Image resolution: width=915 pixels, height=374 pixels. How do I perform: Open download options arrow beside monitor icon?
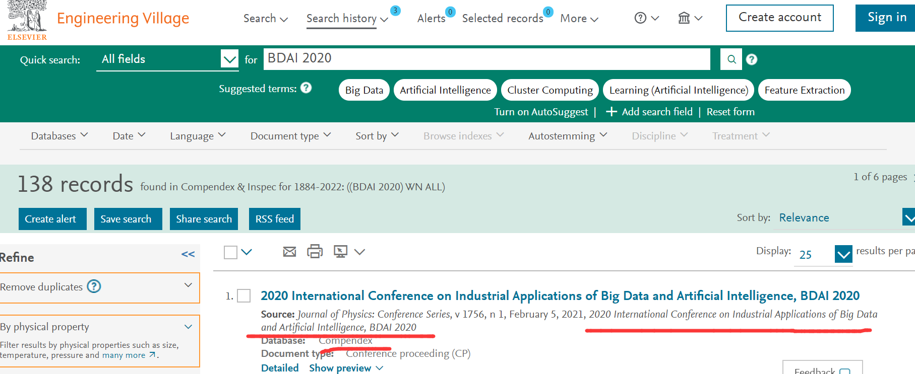click(359, 252)
